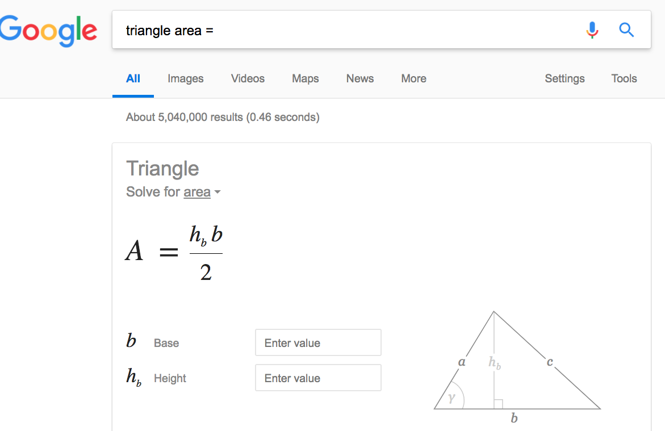
Task: Open the Maps tab
Action: click(305, 78)
